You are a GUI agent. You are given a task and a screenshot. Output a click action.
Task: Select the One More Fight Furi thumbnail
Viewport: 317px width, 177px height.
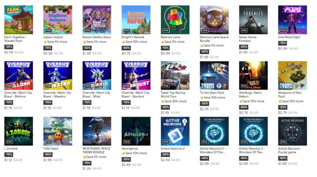click(292, 20)
